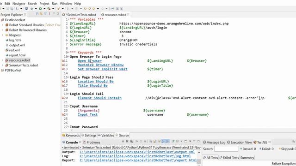Click the Set Browser Implicit Wait keyword
296x166 pixels.
click(103, 69)
